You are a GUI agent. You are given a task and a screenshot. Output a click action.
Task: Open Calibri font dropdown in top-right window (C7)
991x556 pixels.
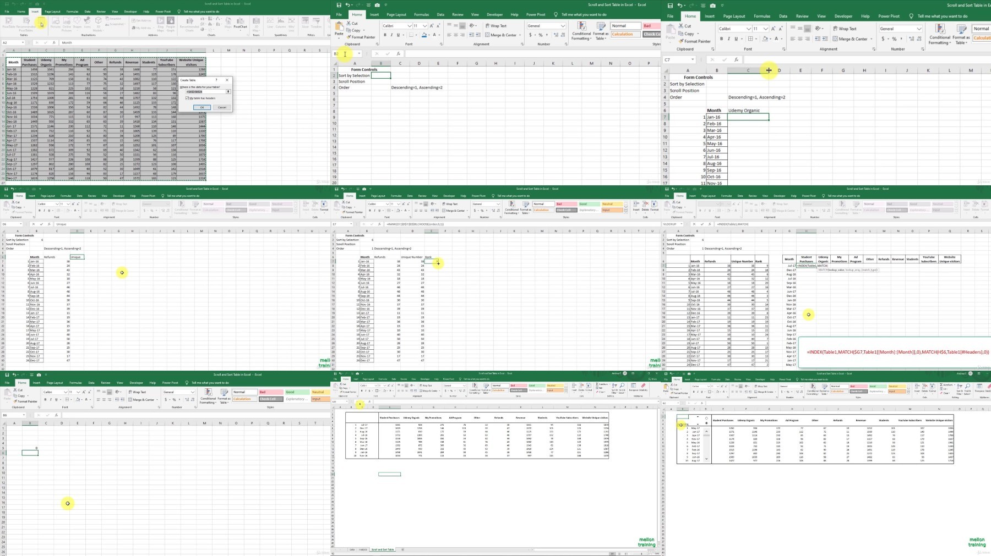(x=748, y=29)
